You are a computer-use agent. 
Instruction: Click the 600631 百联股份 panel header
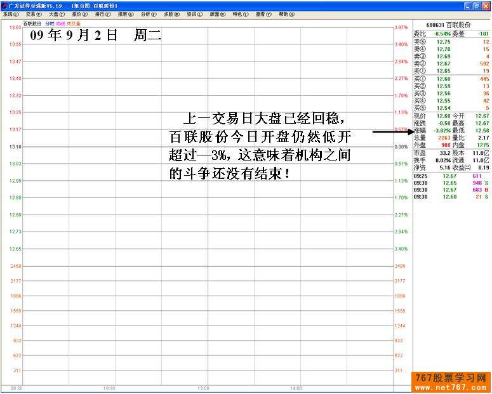(x=448, y=25)
